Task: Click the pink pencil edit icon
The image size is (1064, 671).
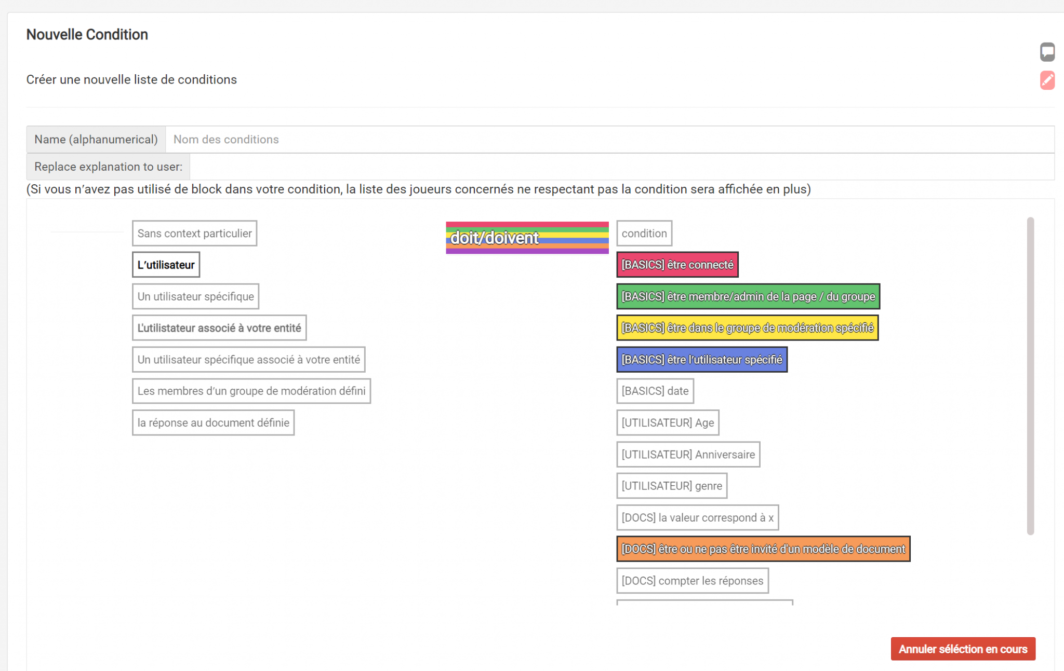Action: [1047, 80]
